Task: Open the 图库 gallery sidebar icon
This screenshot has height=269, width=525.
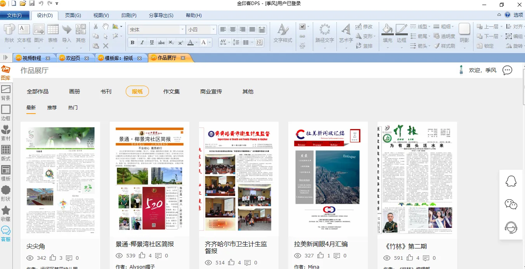Action: 5,72
